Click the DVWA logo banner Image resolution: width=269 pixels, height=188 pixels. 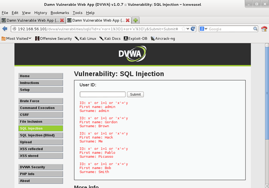point(132,54)
